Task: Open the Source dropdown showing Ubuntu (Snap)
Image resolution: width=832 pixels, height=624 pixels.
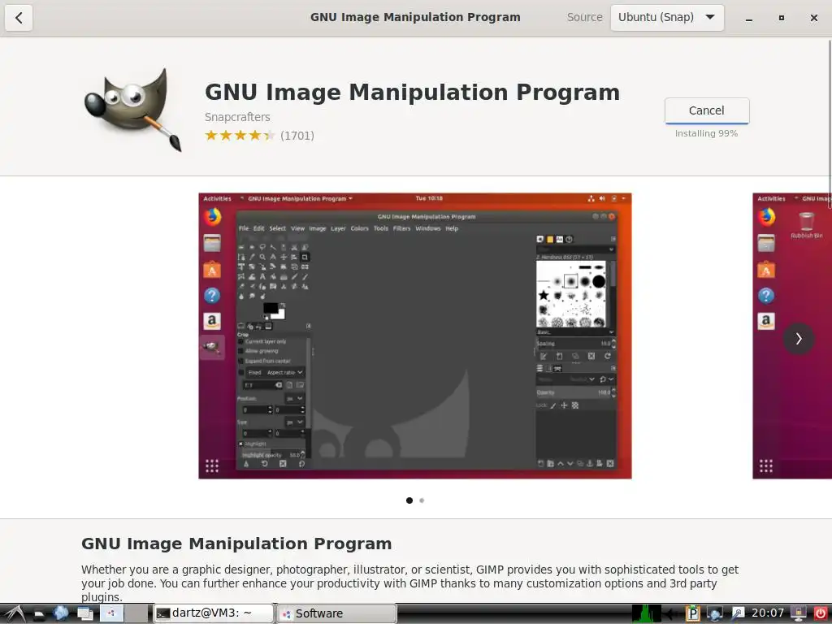Action: tap(667, 18)
